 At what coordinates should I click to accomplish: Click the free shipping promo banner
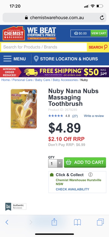pos(55,72)
